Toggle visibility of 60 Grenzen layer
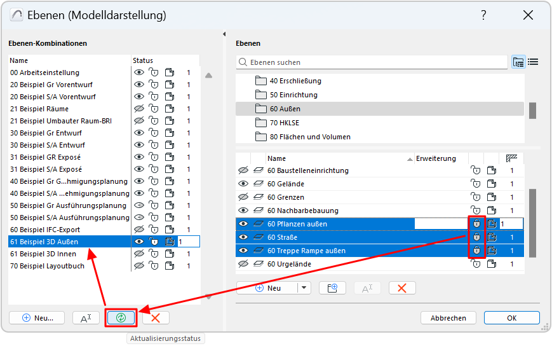This screenshot has height=346, width=552. click(x=243, y=197)
